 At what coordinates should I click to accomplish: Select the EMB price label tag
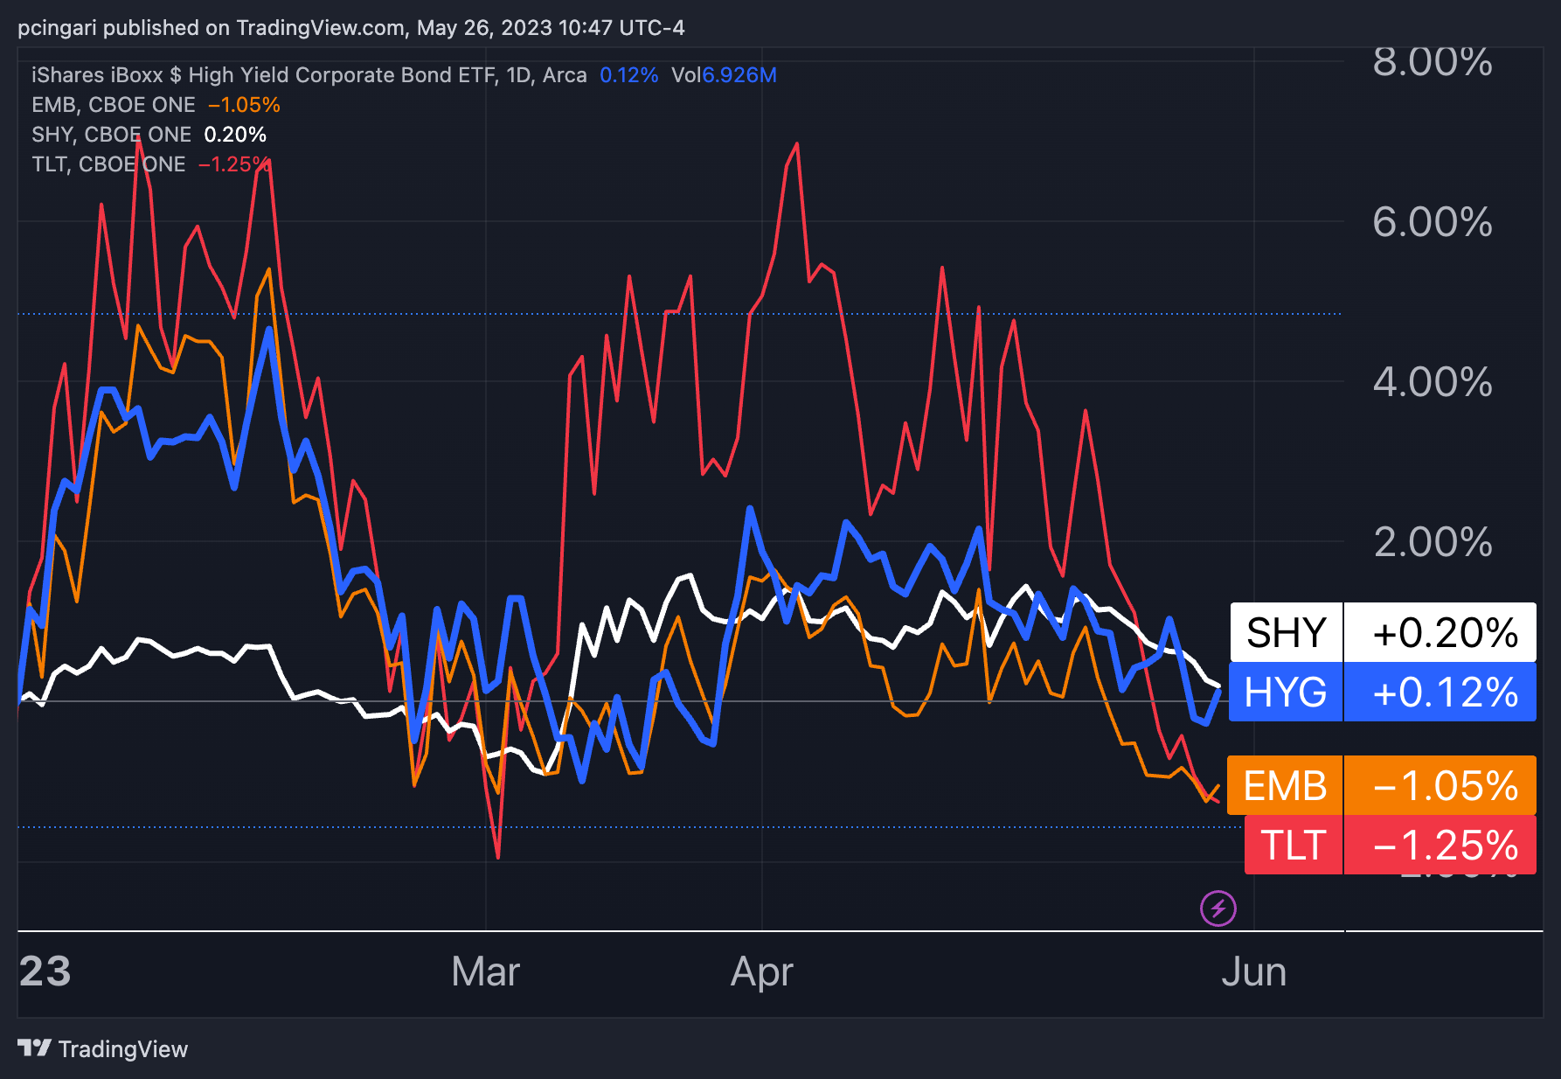[x=1285, y=785]
